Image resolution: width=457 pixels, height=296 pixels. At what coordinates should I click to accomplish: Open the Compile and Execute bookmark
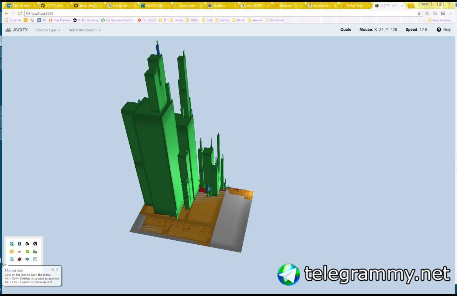[117, 20]
